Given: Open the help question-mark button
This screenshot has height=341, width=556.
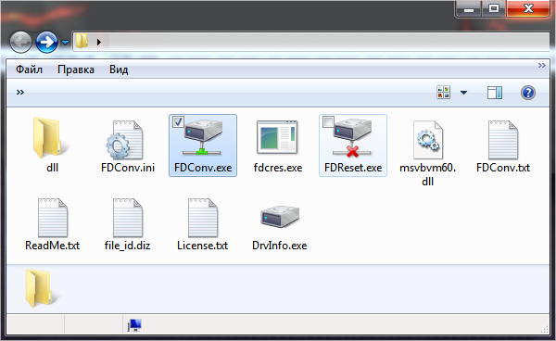Looking at the screenshot, I should point(528,93).
